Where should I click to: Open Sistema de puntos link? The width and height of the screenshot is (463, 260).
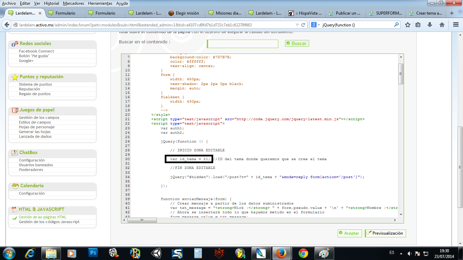(35, 84)
